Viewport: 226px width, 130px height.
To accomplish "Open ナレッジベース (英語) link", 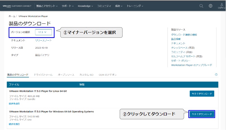I will [183, 48].
